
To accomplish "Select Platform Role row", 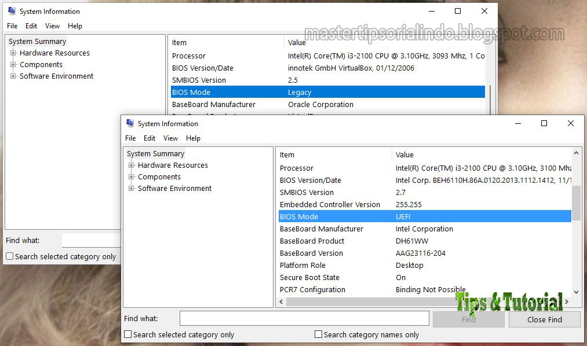I will click(425, 266).
